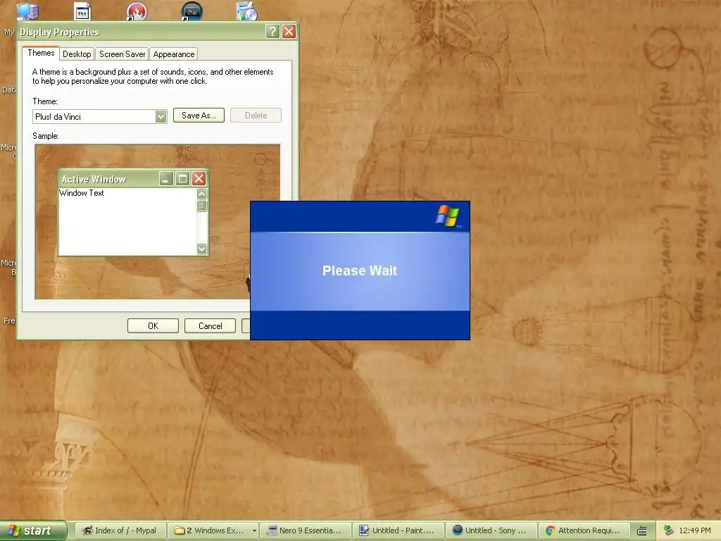Launch the dark round media shortcut on the desktop
The image size is (721, 541).
192,11
